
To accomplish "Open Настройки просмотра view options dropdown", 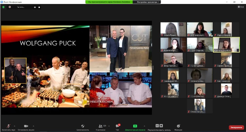I will 148,2.
